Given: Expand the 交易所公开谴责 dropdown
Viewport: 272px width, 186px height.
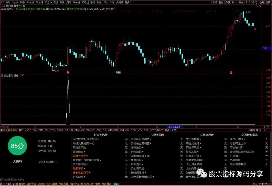Looking at the screenshot, I should tap(141, 139).
